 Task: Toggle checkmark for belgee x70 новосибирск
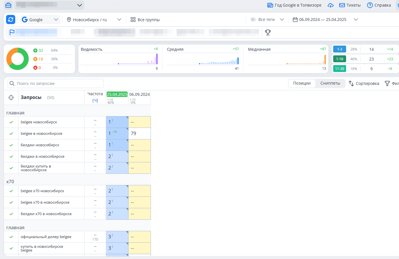11,191
